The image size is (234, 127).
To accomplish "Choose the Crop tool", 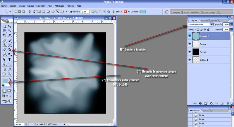I will point(4,35).
